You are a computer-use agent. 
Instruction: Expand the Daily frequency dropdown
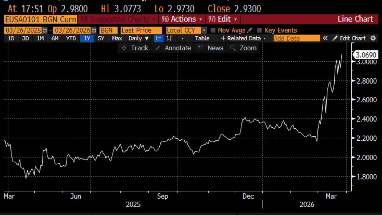(x=138, y=38)
